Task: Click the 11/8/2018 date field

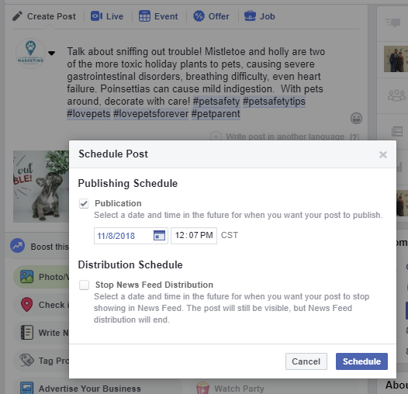Action: pos(130,236)
